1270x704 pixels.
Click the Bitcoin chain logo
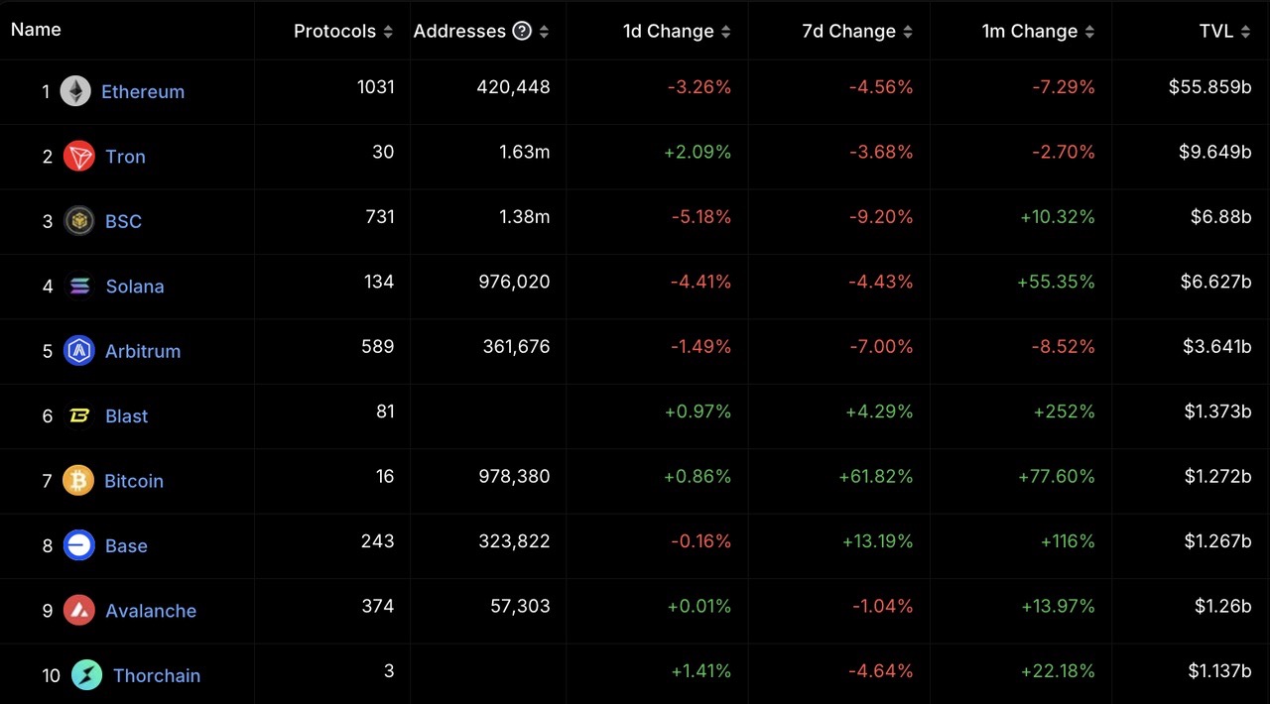tap(78, 481)
